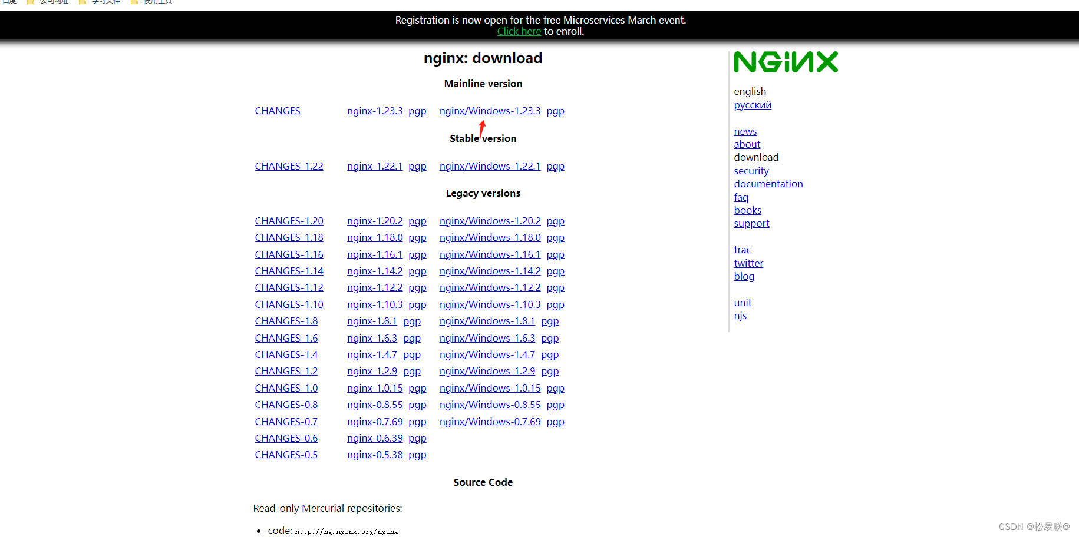Download nginx/Windows-0.7.69

[490, 422]
